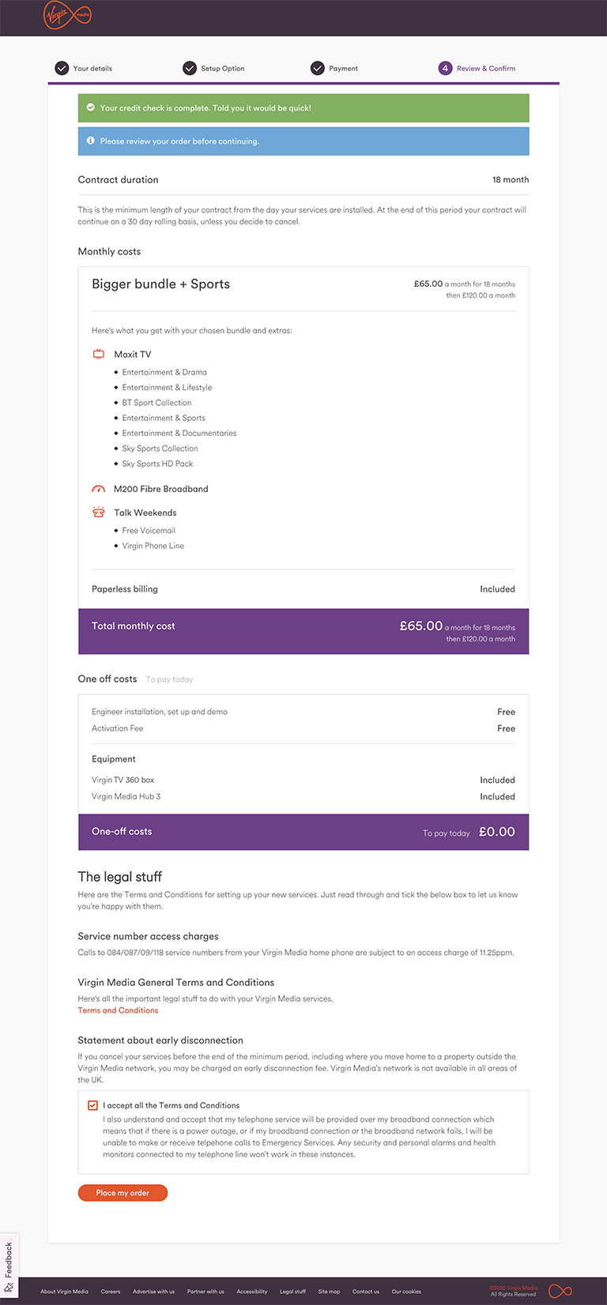
Task: Click the M200 Fibre Broadband speedometer icon
Action: (99, 489)
